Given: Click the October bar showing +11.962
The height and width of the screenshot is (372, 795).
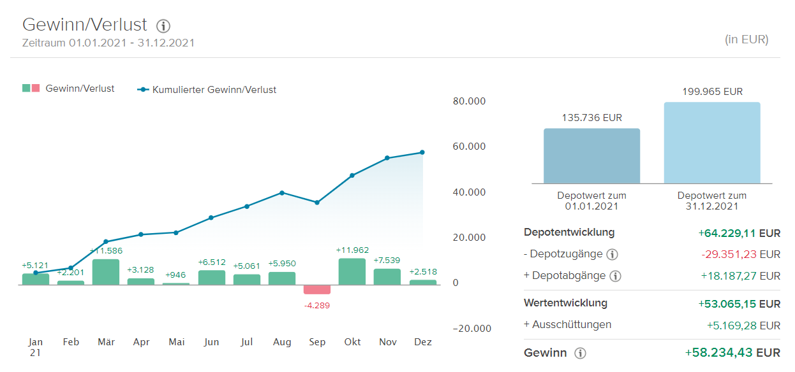Looking at the screenshot, I should click(x=352, y=271).
